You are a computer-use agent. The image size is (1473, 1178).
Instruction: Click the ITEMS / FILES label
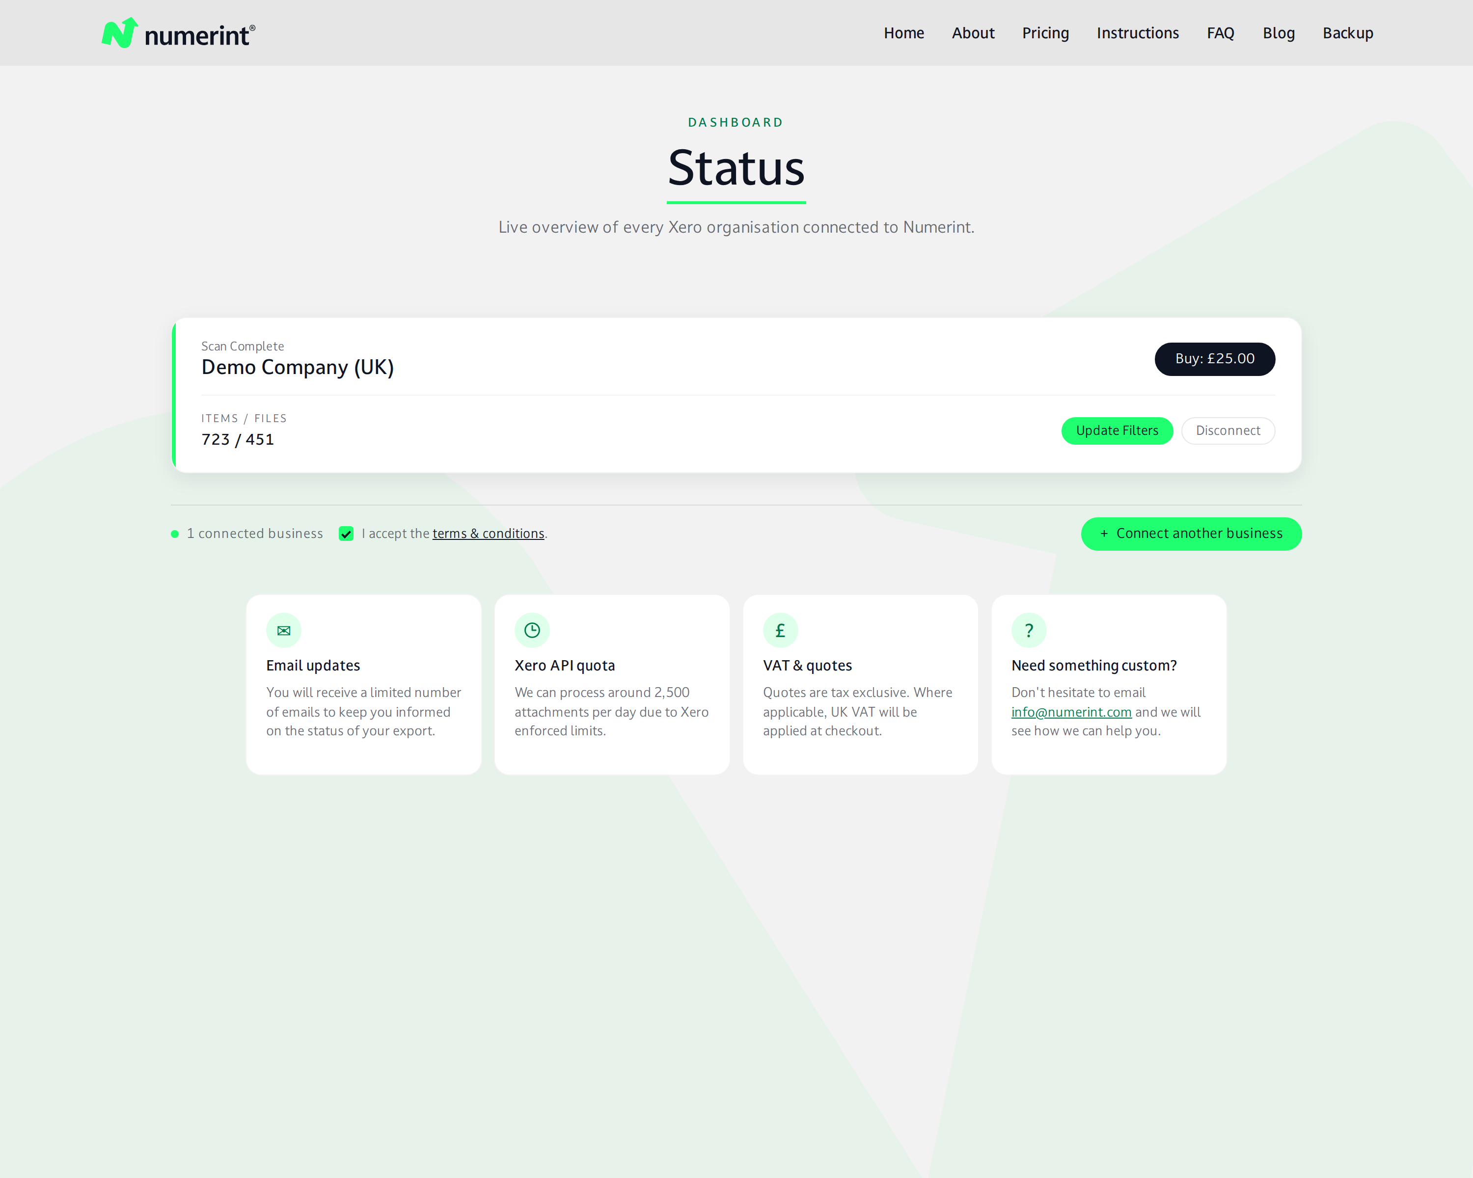pyautogui.click(x=244, y=418)
